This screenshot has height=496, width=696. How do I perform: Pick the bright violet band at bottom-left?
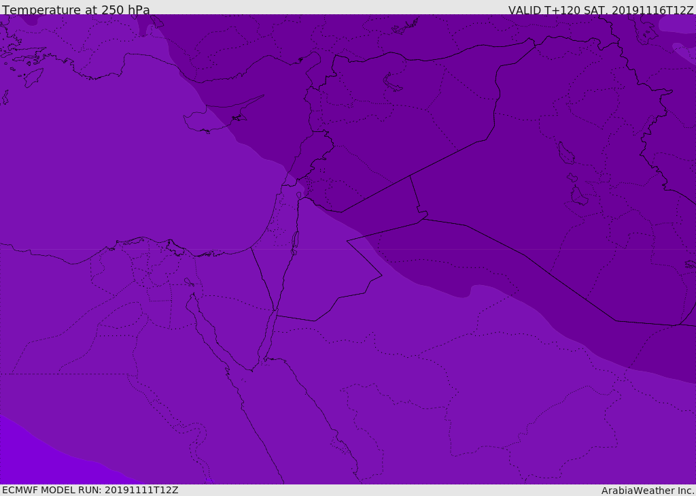pos(34,463)
